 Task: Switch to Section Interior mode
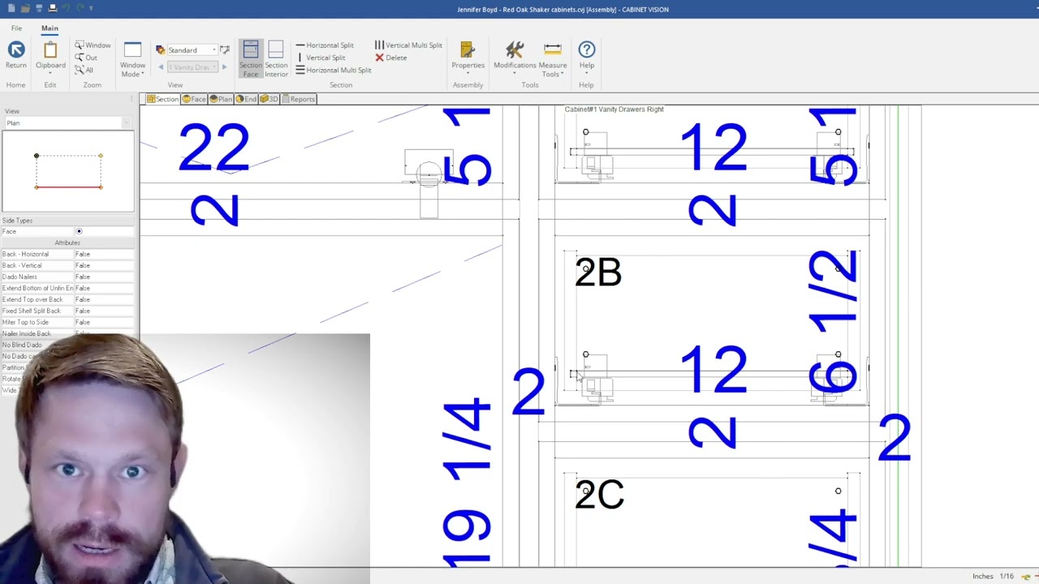pyautogui.click(x=276, y=59)
